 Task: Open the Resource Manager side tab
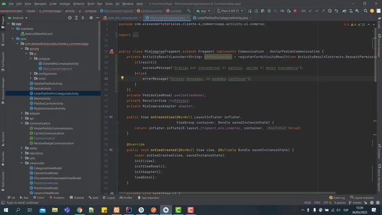click(2, 90)
